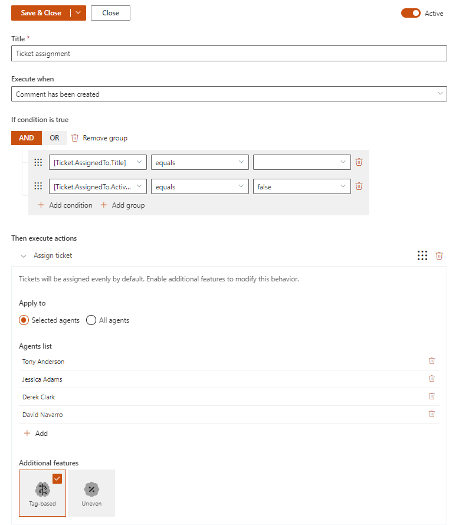The width and height of the screenshot is (459, 525).
Task: Grab the drag handle of AssignedTo.Activ condition
Action: (38, 186)
